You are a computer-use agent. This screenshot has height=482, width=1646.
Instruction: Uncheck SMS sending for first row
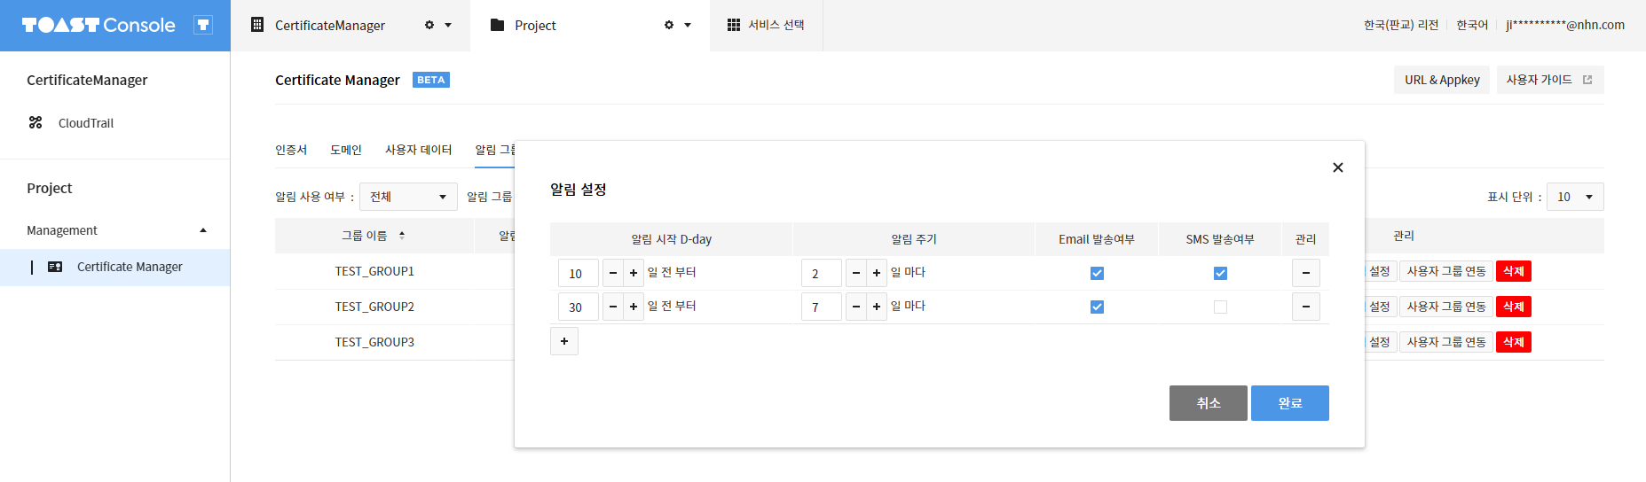(1220, 273)
